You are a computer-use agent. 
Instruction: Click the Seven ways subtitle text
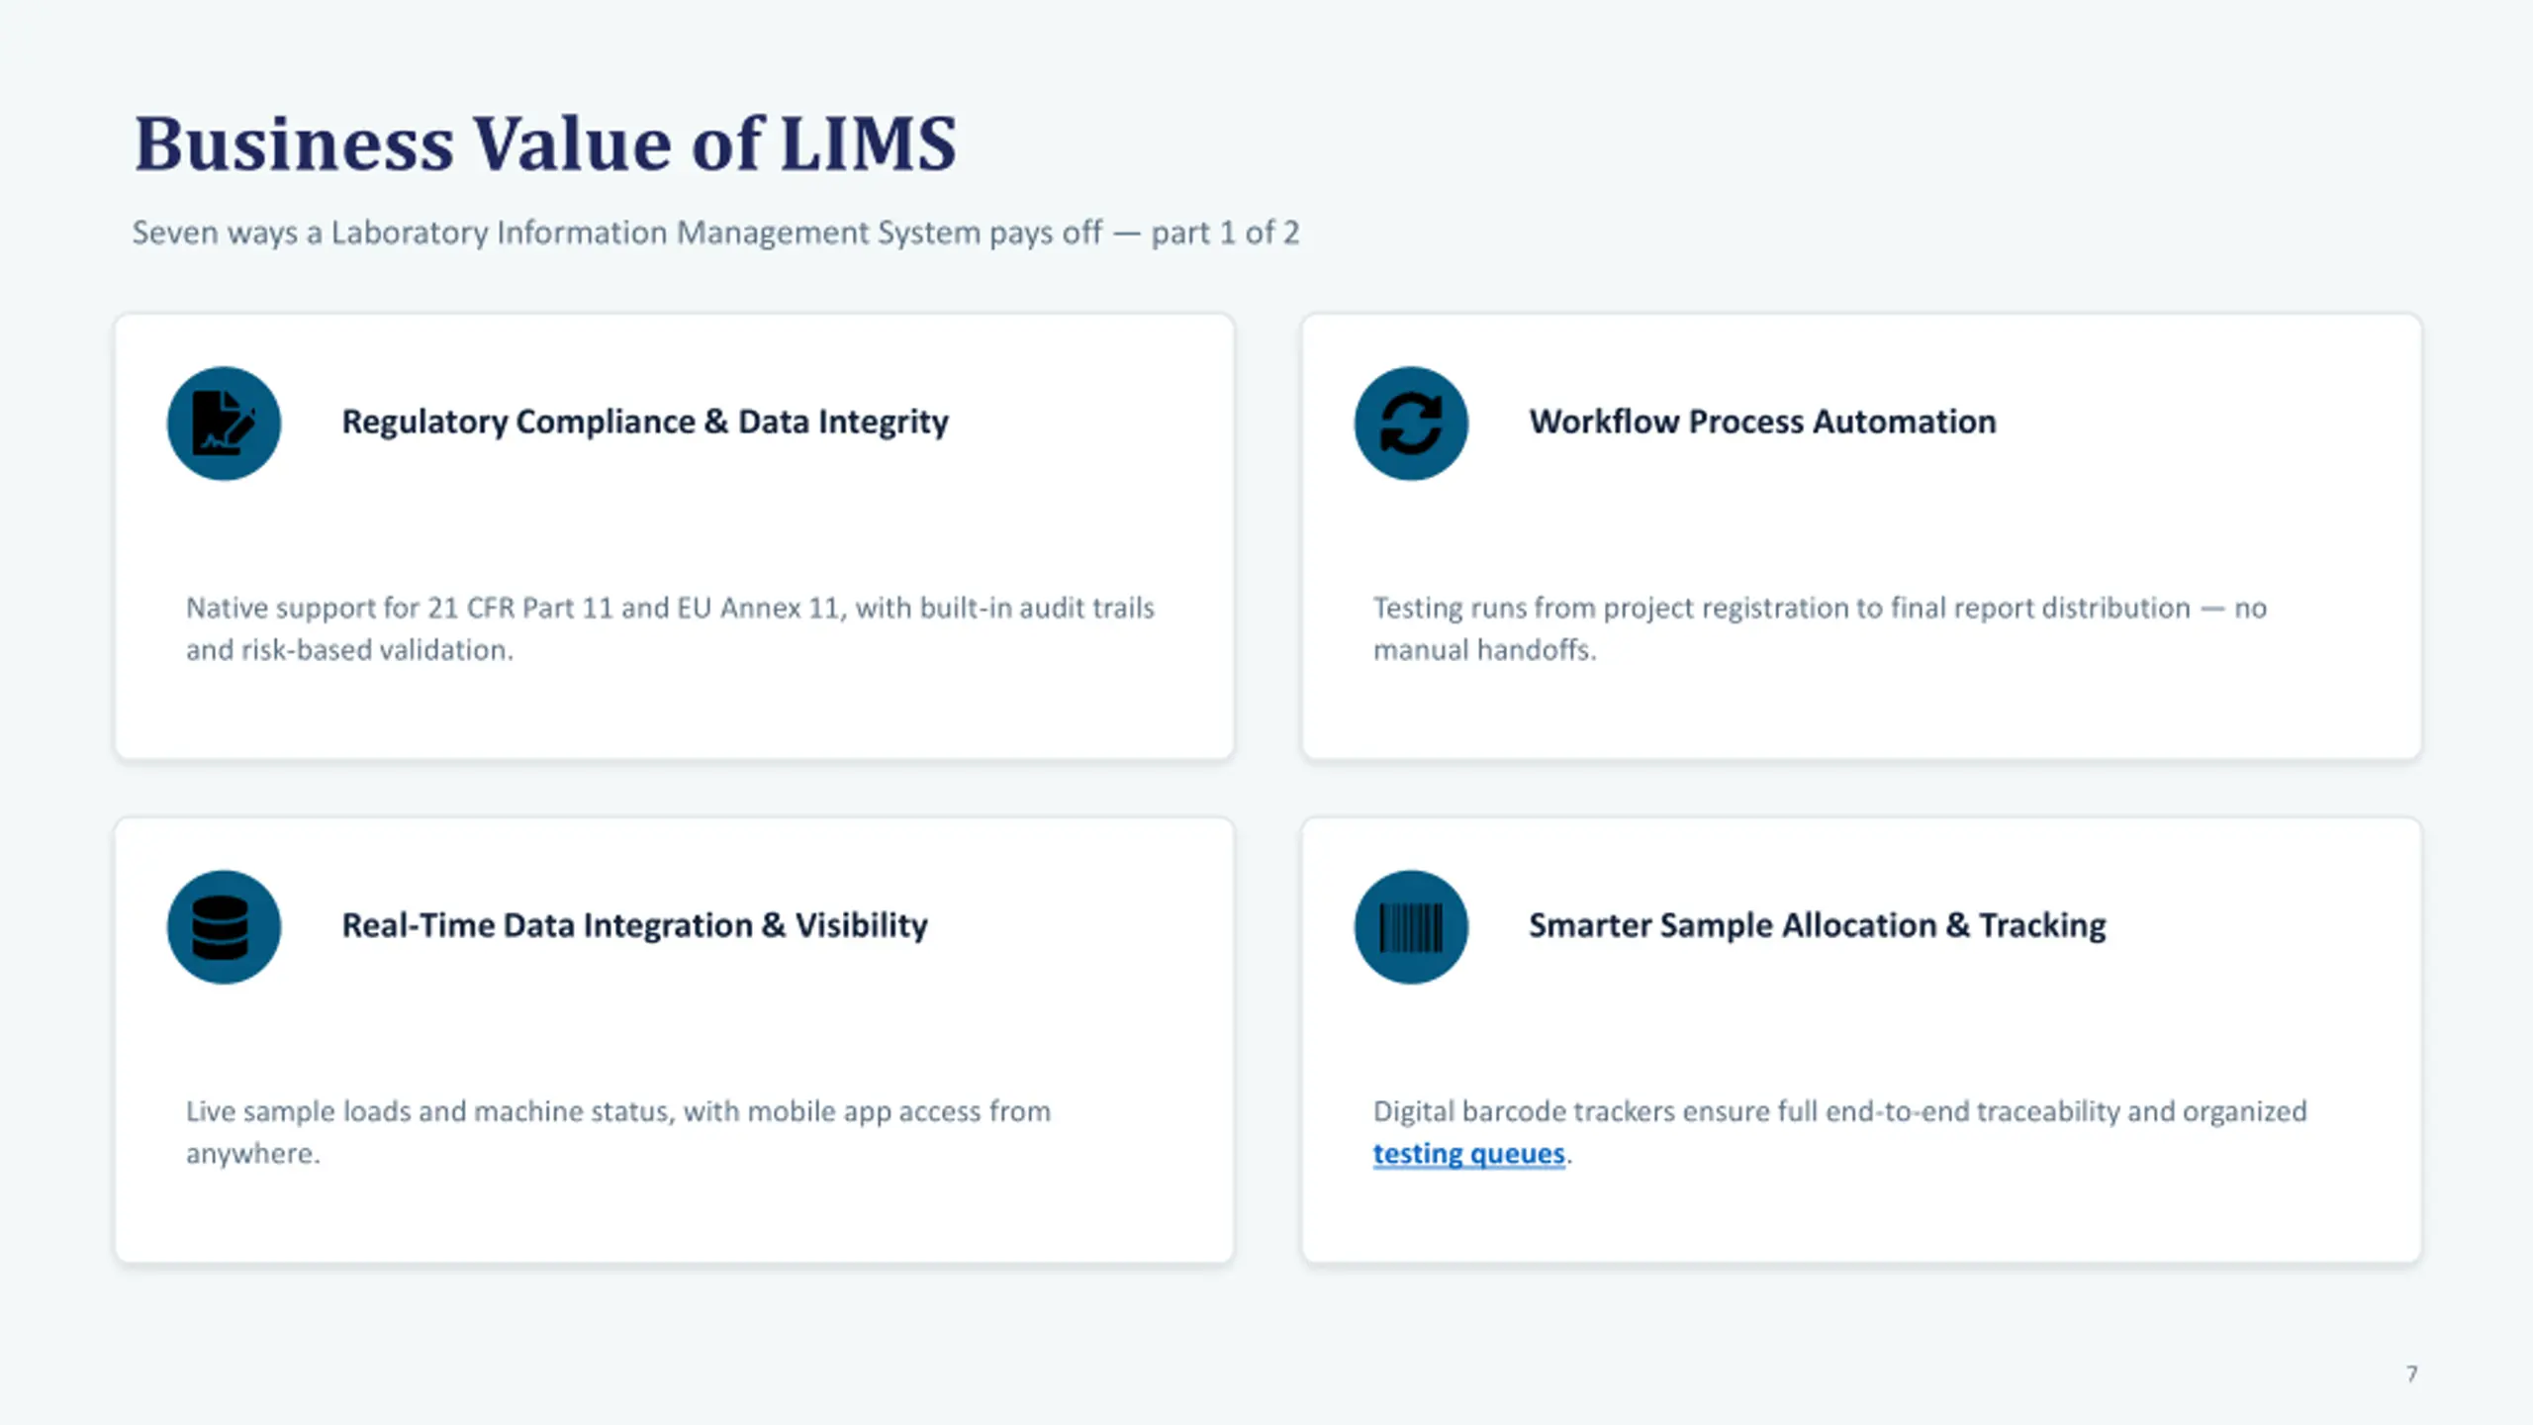715,233
